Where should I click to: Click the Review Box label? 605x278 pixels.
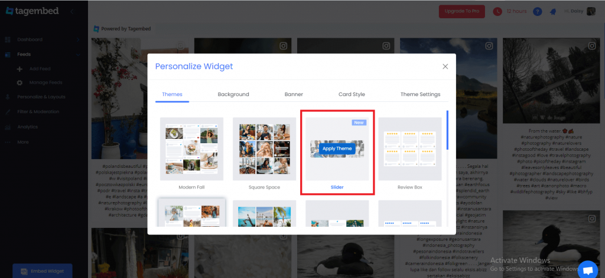click(410, 187)
